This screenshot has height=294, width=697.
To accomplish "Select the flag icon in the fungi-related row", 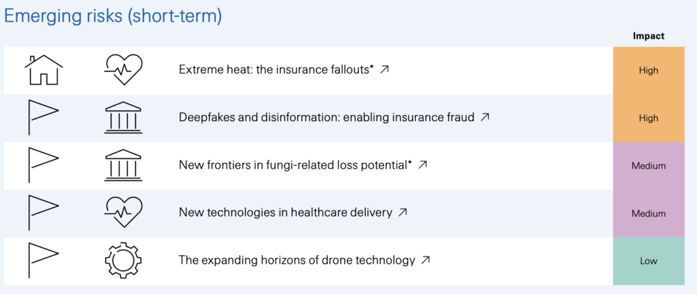I will (44, 165).
